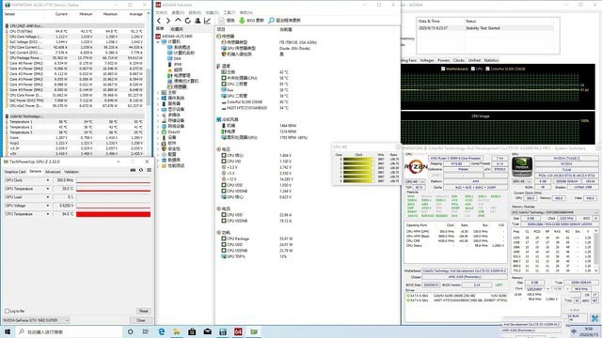Click memory timing table scrollbar in HWiNFO summary
The width and height of the screenshot is (602, 338).
coord(596,251)
